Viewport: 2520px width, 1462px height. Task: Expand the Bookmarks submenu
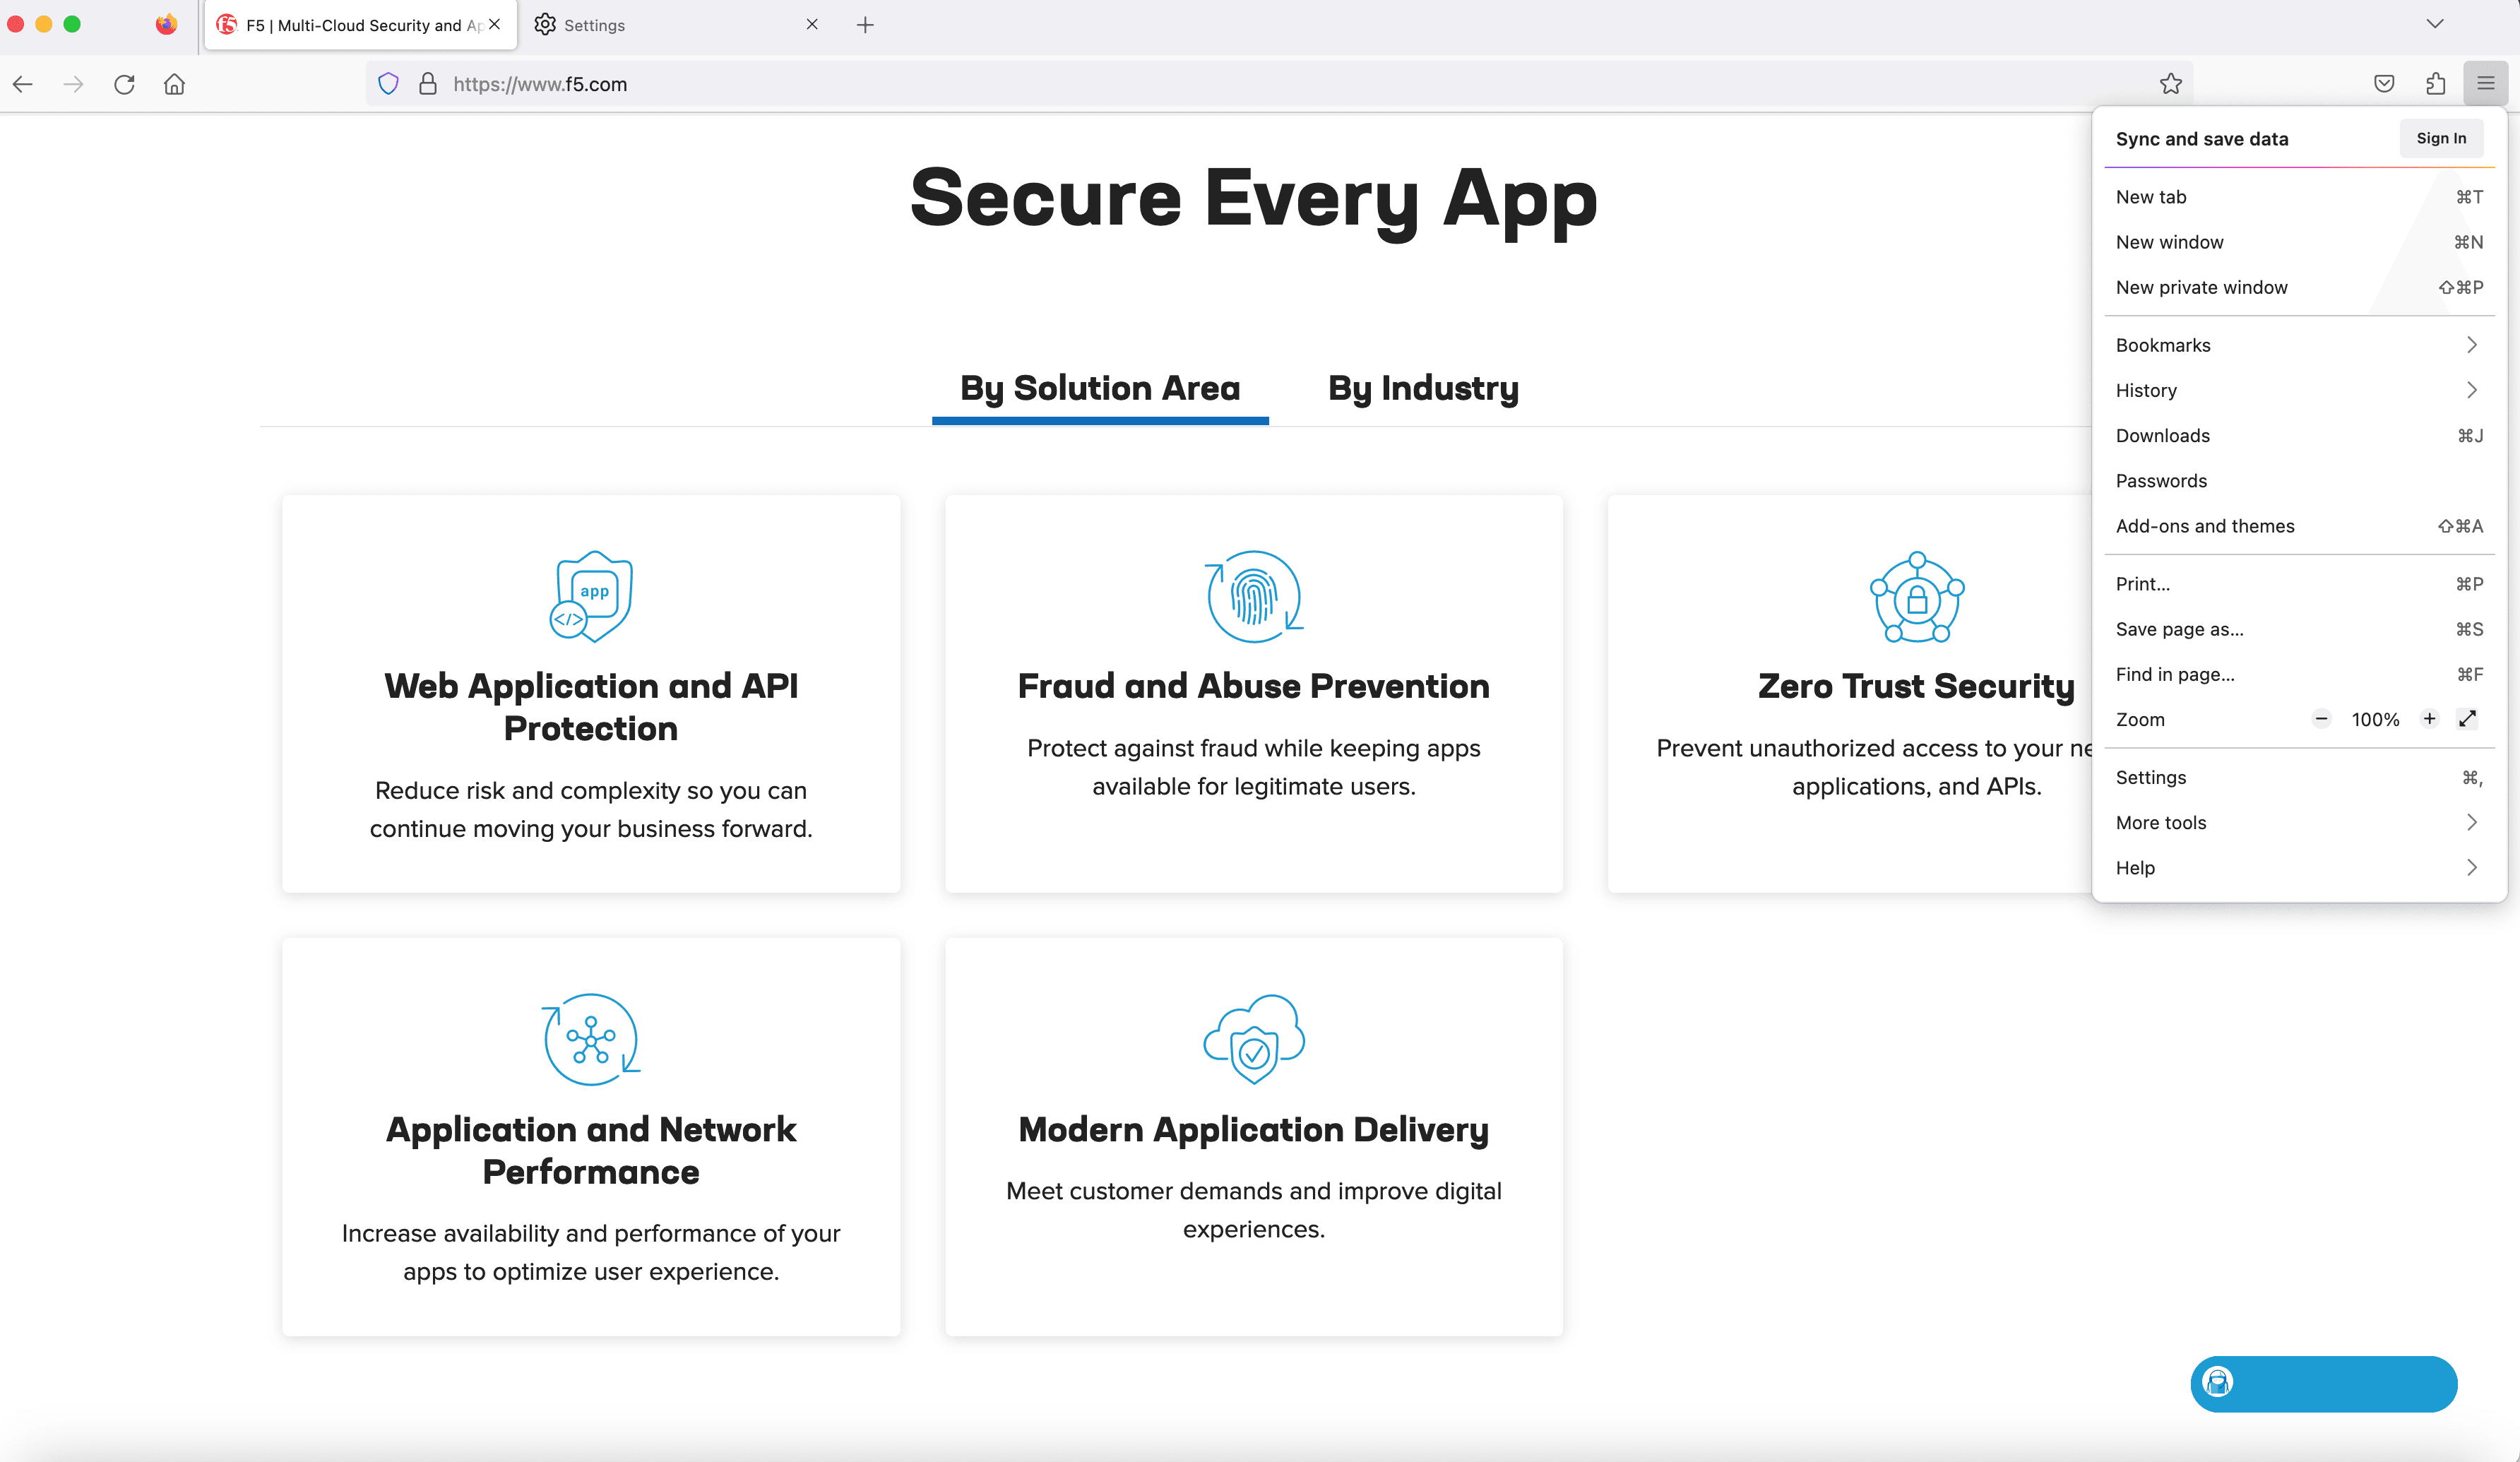point(2299,345)
